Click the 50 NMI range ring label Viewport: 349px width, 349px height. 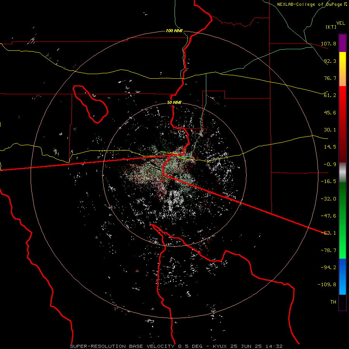[174, 103]
